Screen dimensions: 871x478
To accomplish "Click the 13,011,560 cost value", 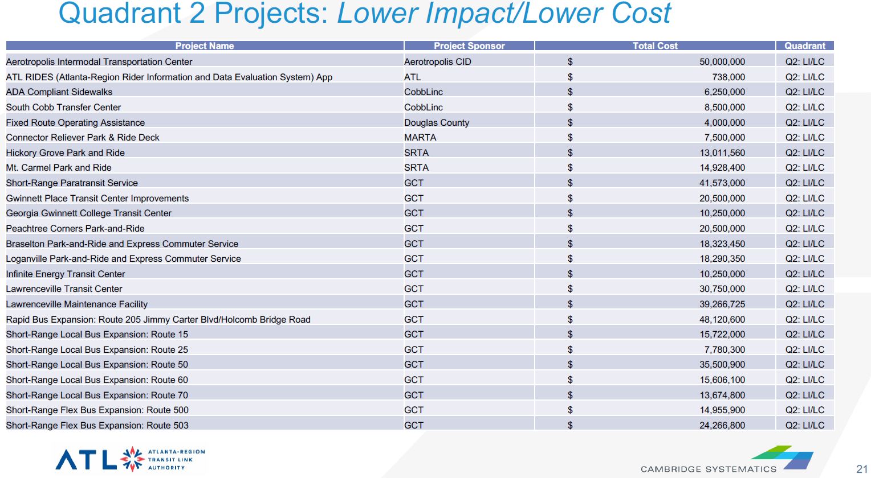I will [722, 153].
